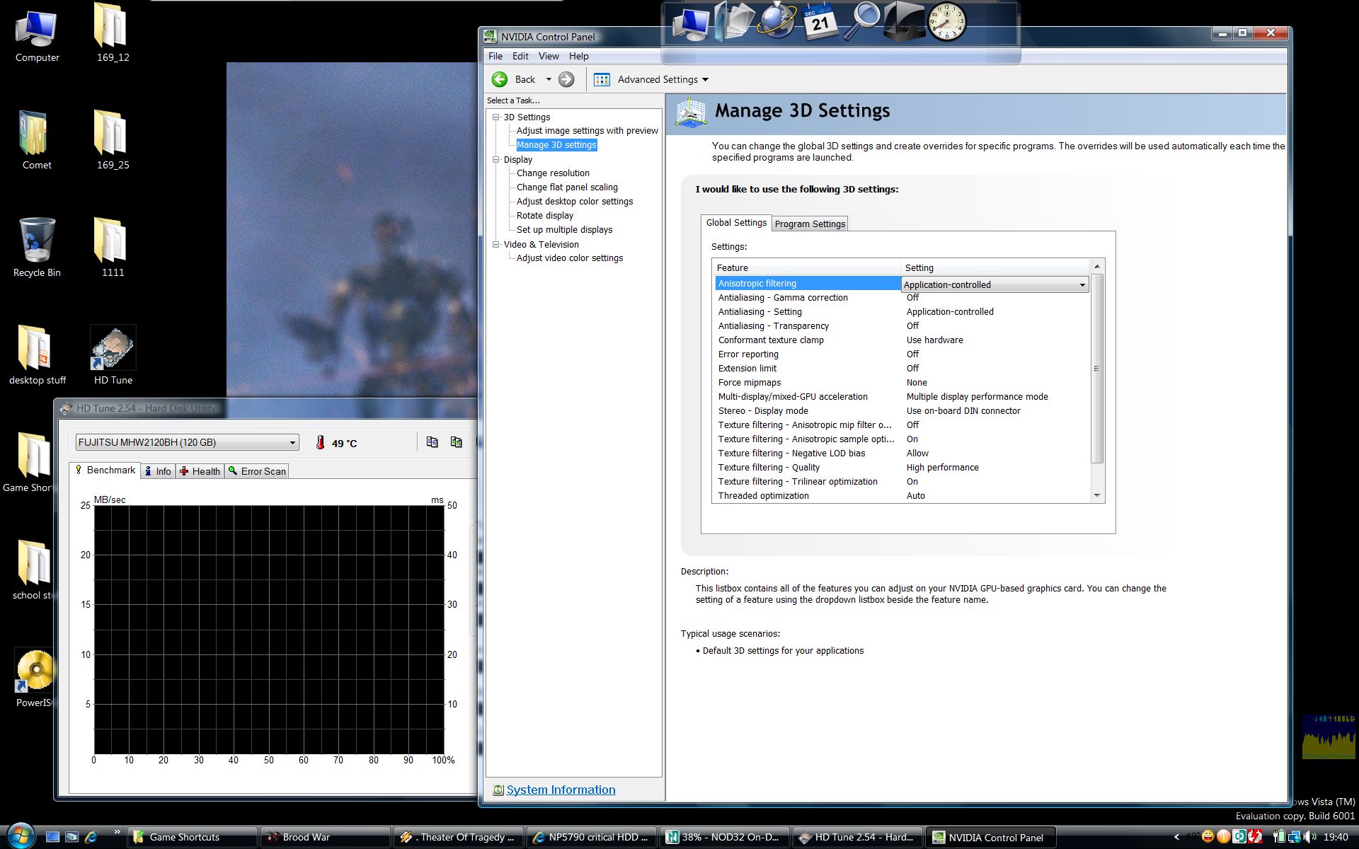Open the Health tab in HD Tune
Viewport: 1359px width, 849px height.
(200, 471)
